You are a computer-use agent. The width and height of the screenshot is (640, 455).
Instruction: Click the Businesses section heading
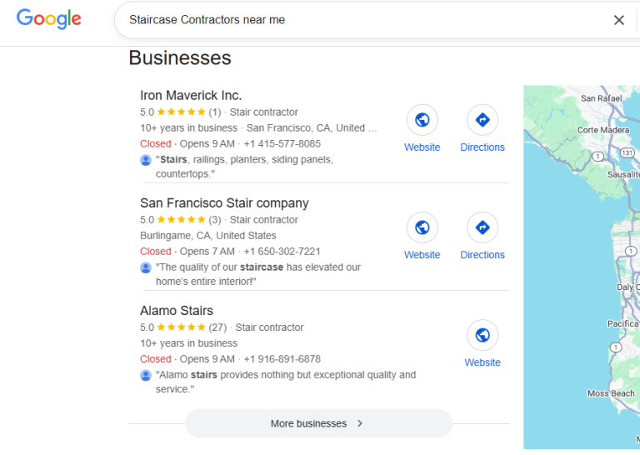point(180,57)
